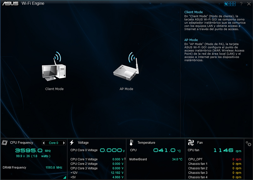
Task: Switch to next CPU core with right arrow
Action: click(x=64, y=143)
